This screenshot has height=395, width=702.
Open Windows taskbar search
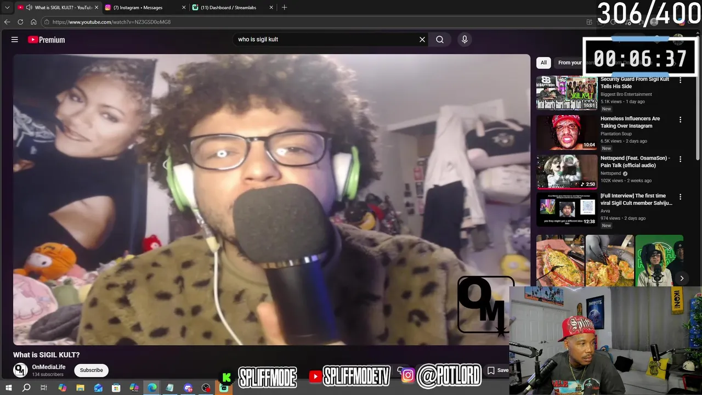point(26,388)
